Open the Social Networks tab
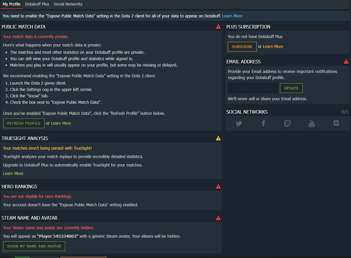This screenshot has height=258, width=351. point(68,4)
